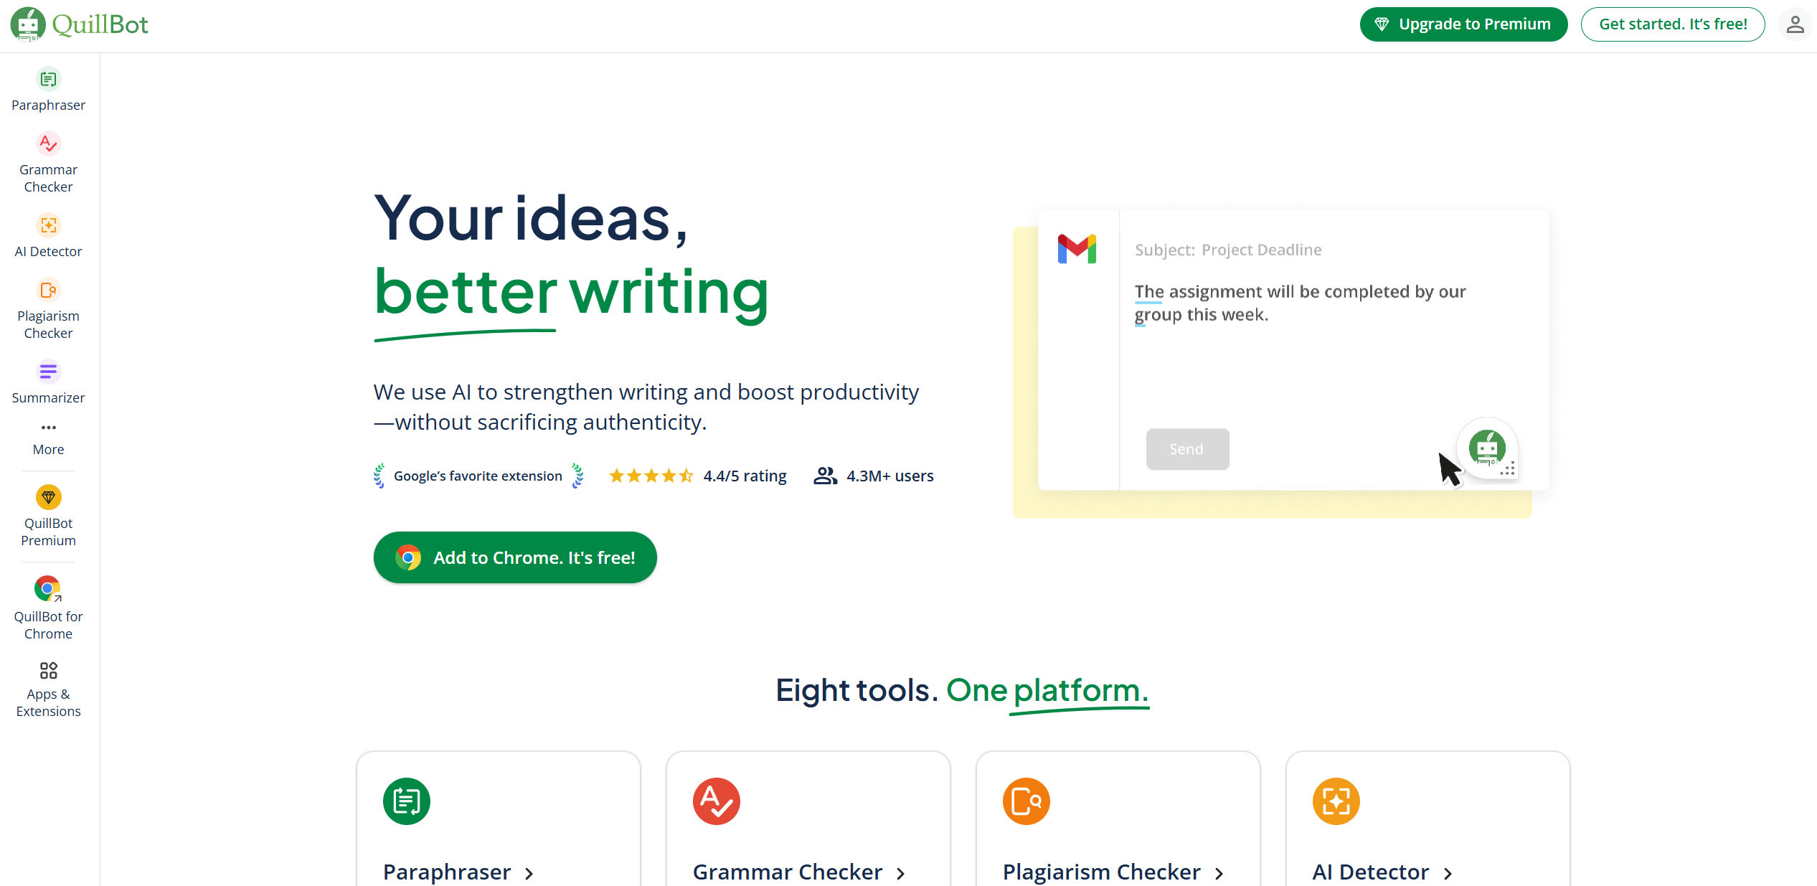Image resolution: width=1817 pixels, height=886 pixels.
Task: Open QuillBot for Chrome sidebar icon
Action: click(48, 589)
